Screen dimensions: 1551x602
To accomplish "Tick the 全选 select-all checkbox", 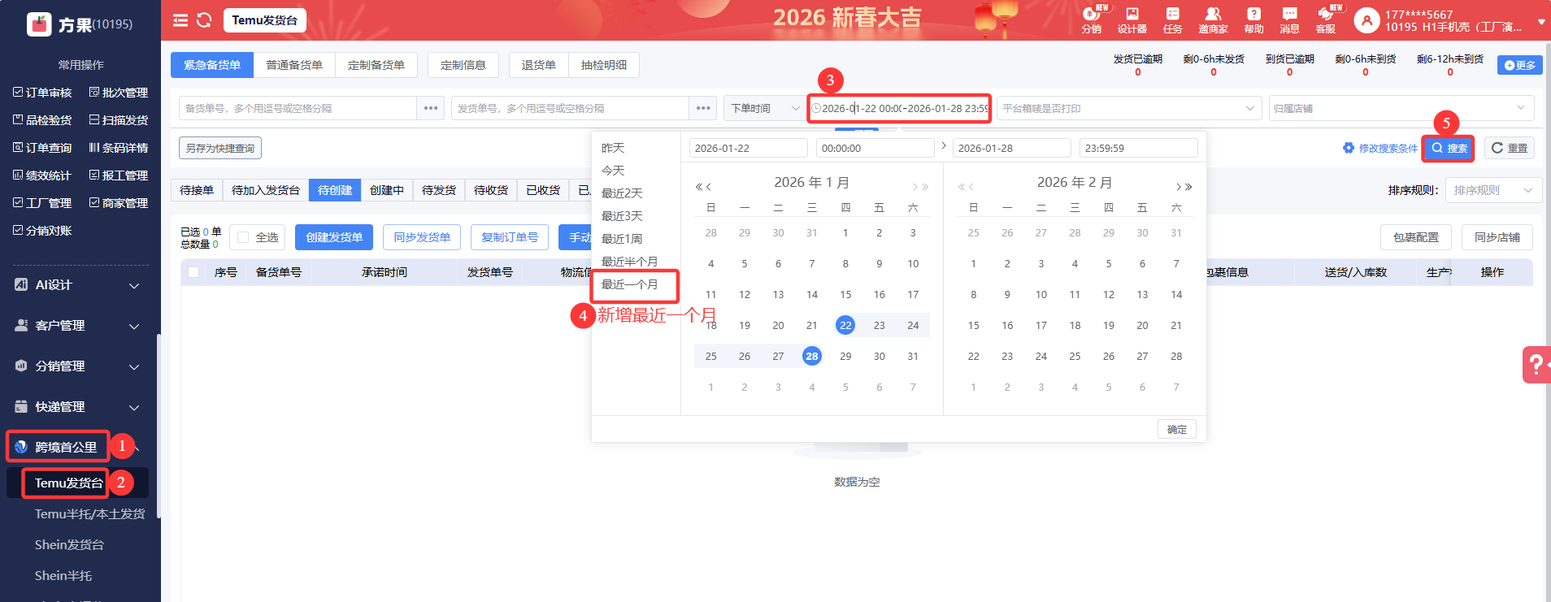I will pos(243,237).
